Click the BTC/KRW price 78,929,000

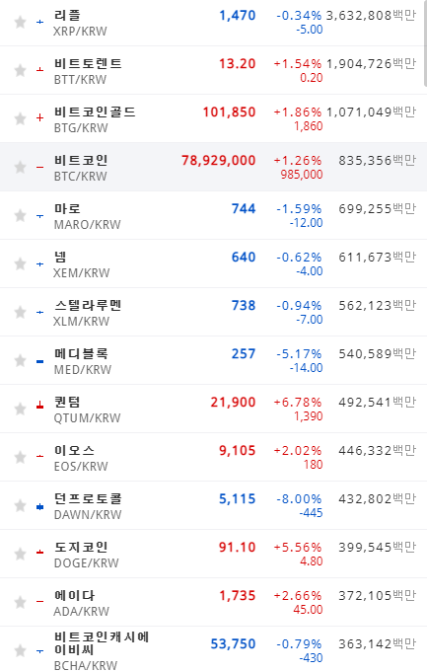[x=218, y=161]
